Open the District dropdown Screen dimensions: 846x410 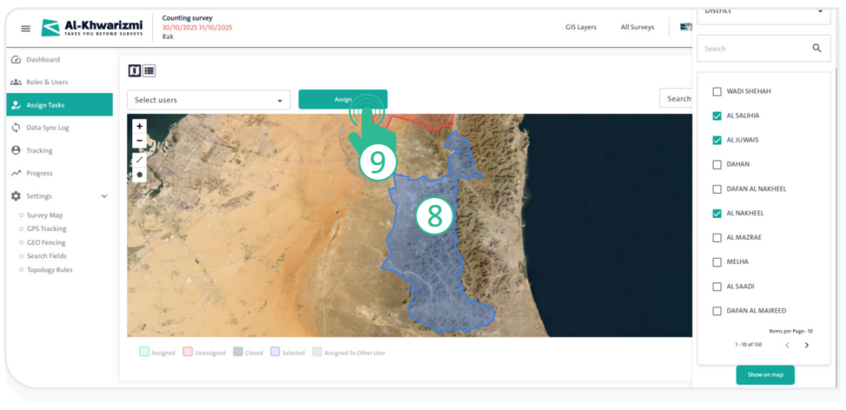coord(763,12)
